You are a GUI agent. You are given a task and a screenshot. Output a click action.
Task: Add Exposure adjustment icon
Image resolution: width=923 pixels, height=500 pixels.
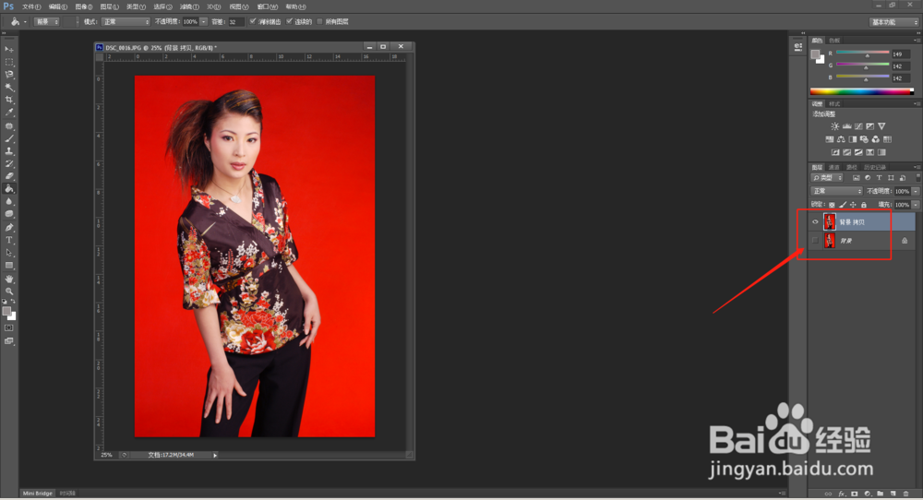pos(870,126)
